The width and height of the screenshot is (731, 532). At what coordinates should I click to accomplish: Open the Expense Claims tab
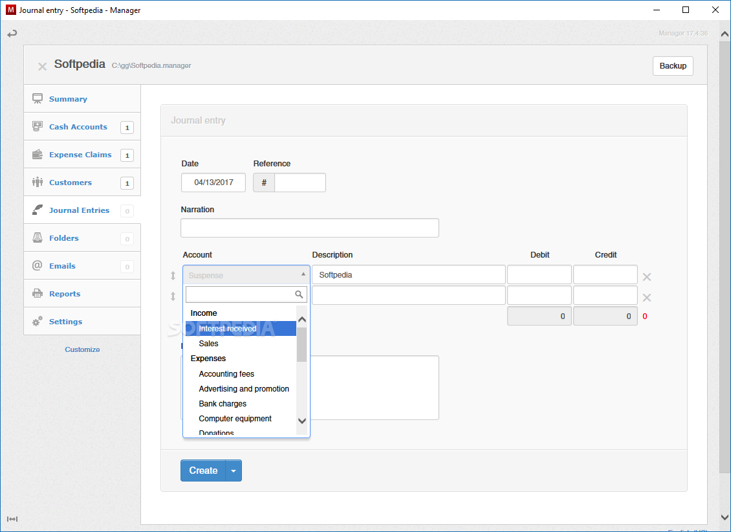click(x=82, y=154)
